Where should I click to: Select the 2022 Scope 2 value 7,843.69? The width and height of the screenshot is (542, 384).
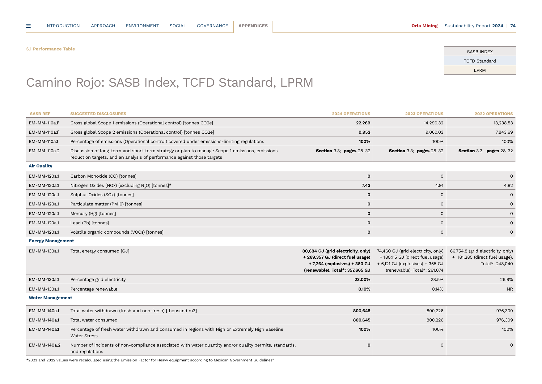tap(504, 132)
